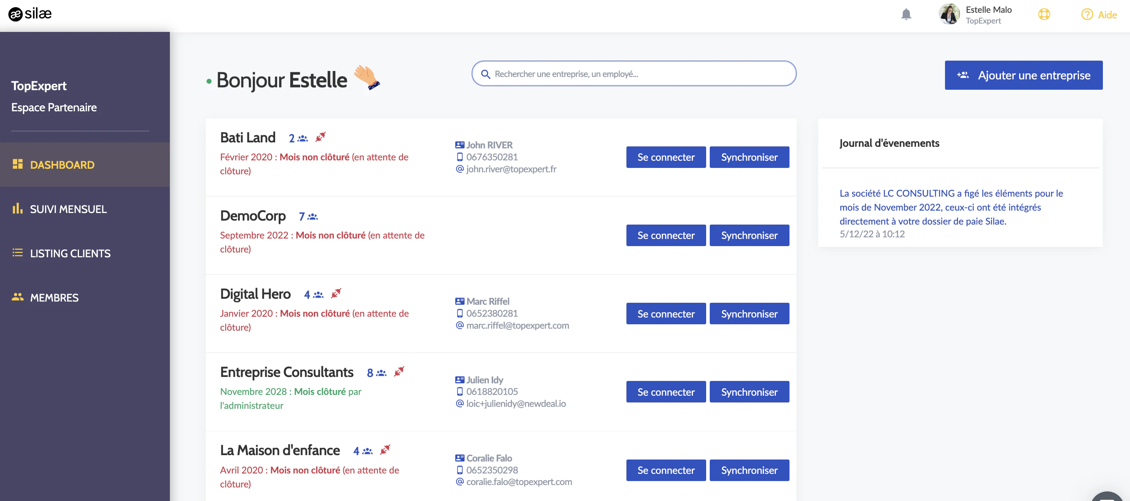The height and width of the screenshot is (501, 1130).
Task: Click Se connecter for Bati Land
Action: (x=665, y=157)
